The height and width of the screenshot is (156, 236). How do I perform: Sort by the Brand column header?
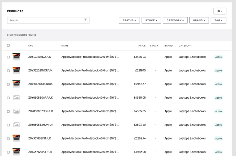[168, 46]
